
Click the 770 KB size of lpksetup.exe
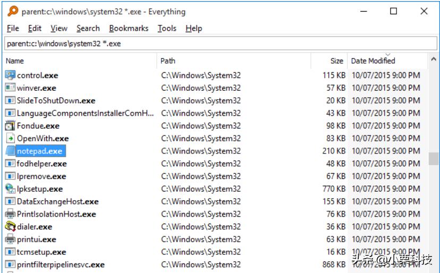(x=334, y=189)
